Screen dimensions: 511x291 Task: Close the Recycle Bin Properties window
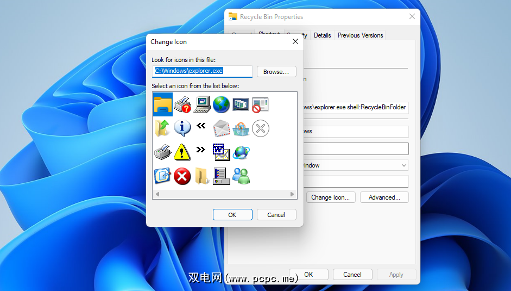[412, 16]
